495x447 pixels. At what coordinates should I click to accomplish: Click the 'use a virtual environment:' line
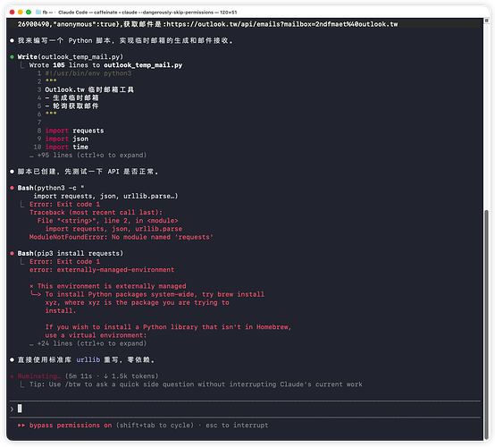click(x=96, y=335)
